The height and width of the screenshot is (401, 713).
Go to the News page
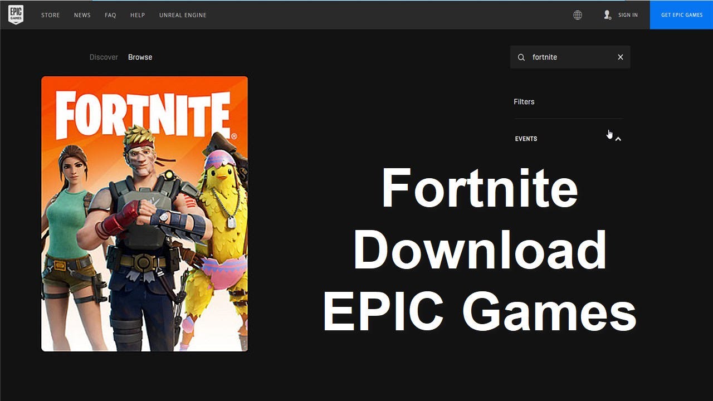[82, 15]
